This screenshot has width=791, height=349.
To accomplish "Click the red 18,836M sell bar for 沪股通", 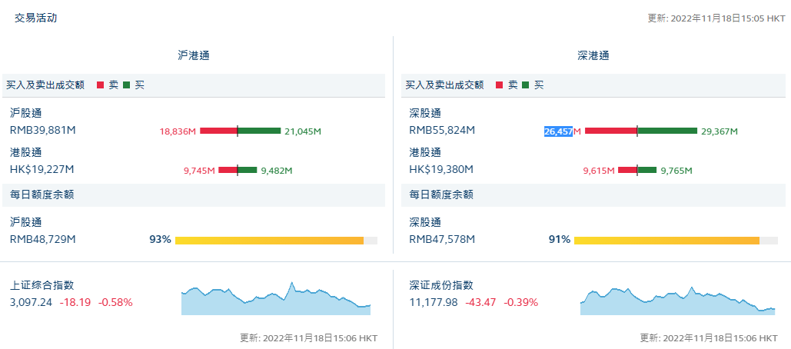I will tap(218, 131).
